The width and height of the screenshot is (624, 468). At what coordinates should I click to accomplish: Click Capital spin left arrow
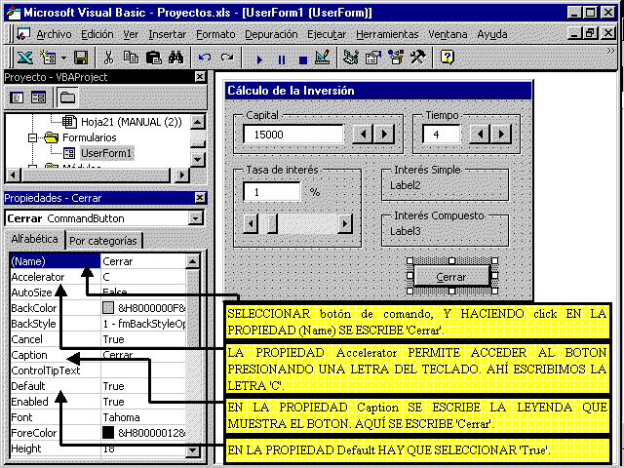tap(363, 135)
